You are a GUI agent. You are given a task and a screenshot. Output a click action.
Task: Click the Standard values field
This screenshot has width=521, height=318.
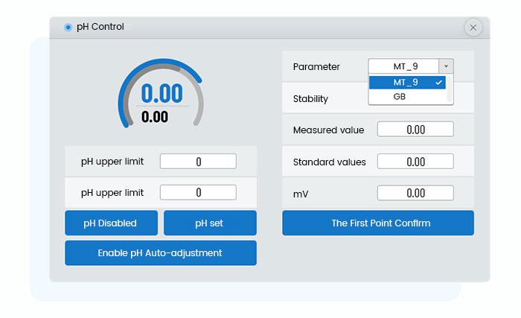click(x=415, y=162)
